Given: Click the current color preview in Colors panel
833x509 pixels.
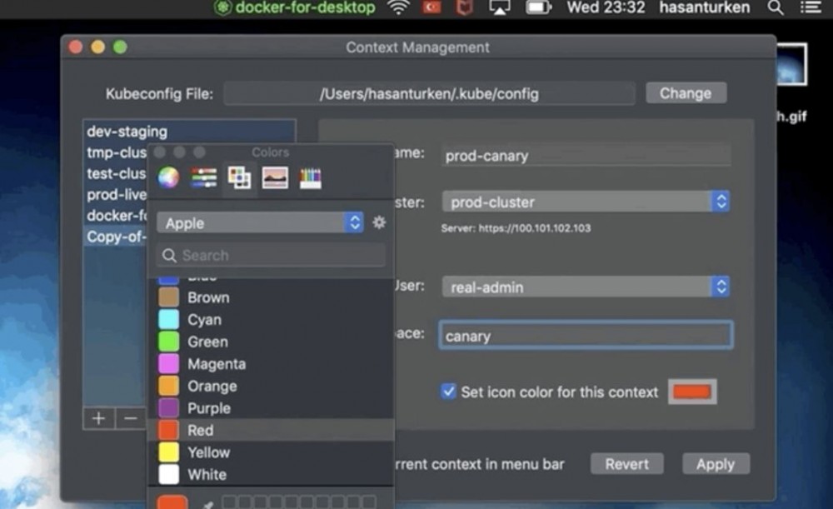Looking at the screenshot, I should (x=172, y=502).
